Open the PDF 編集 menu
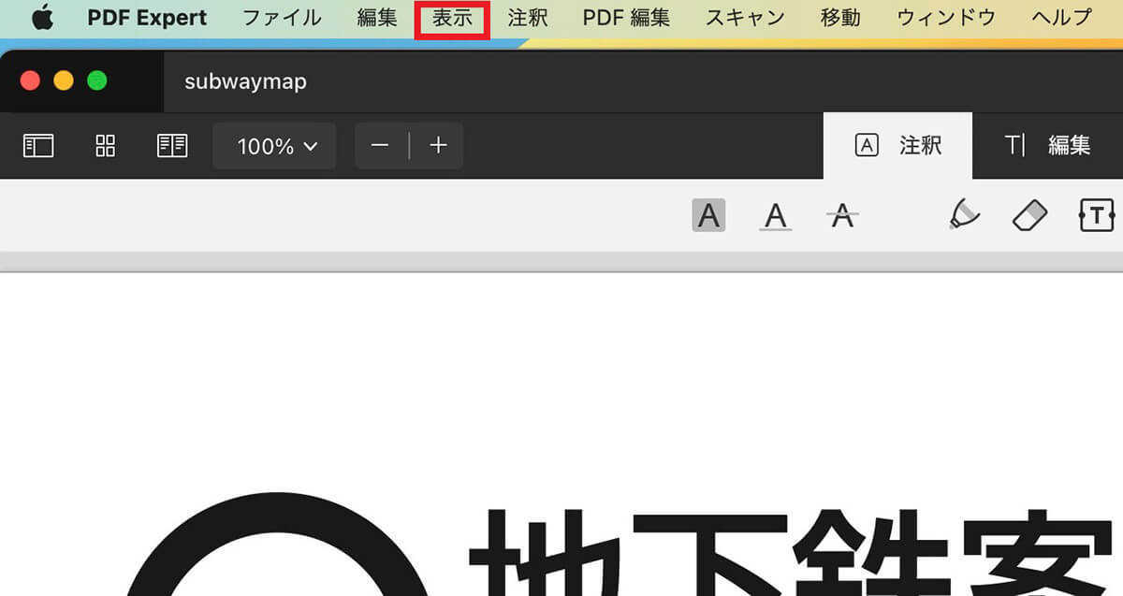Image resolution: width=1123 pixels, height=596 pixels. 626,18
